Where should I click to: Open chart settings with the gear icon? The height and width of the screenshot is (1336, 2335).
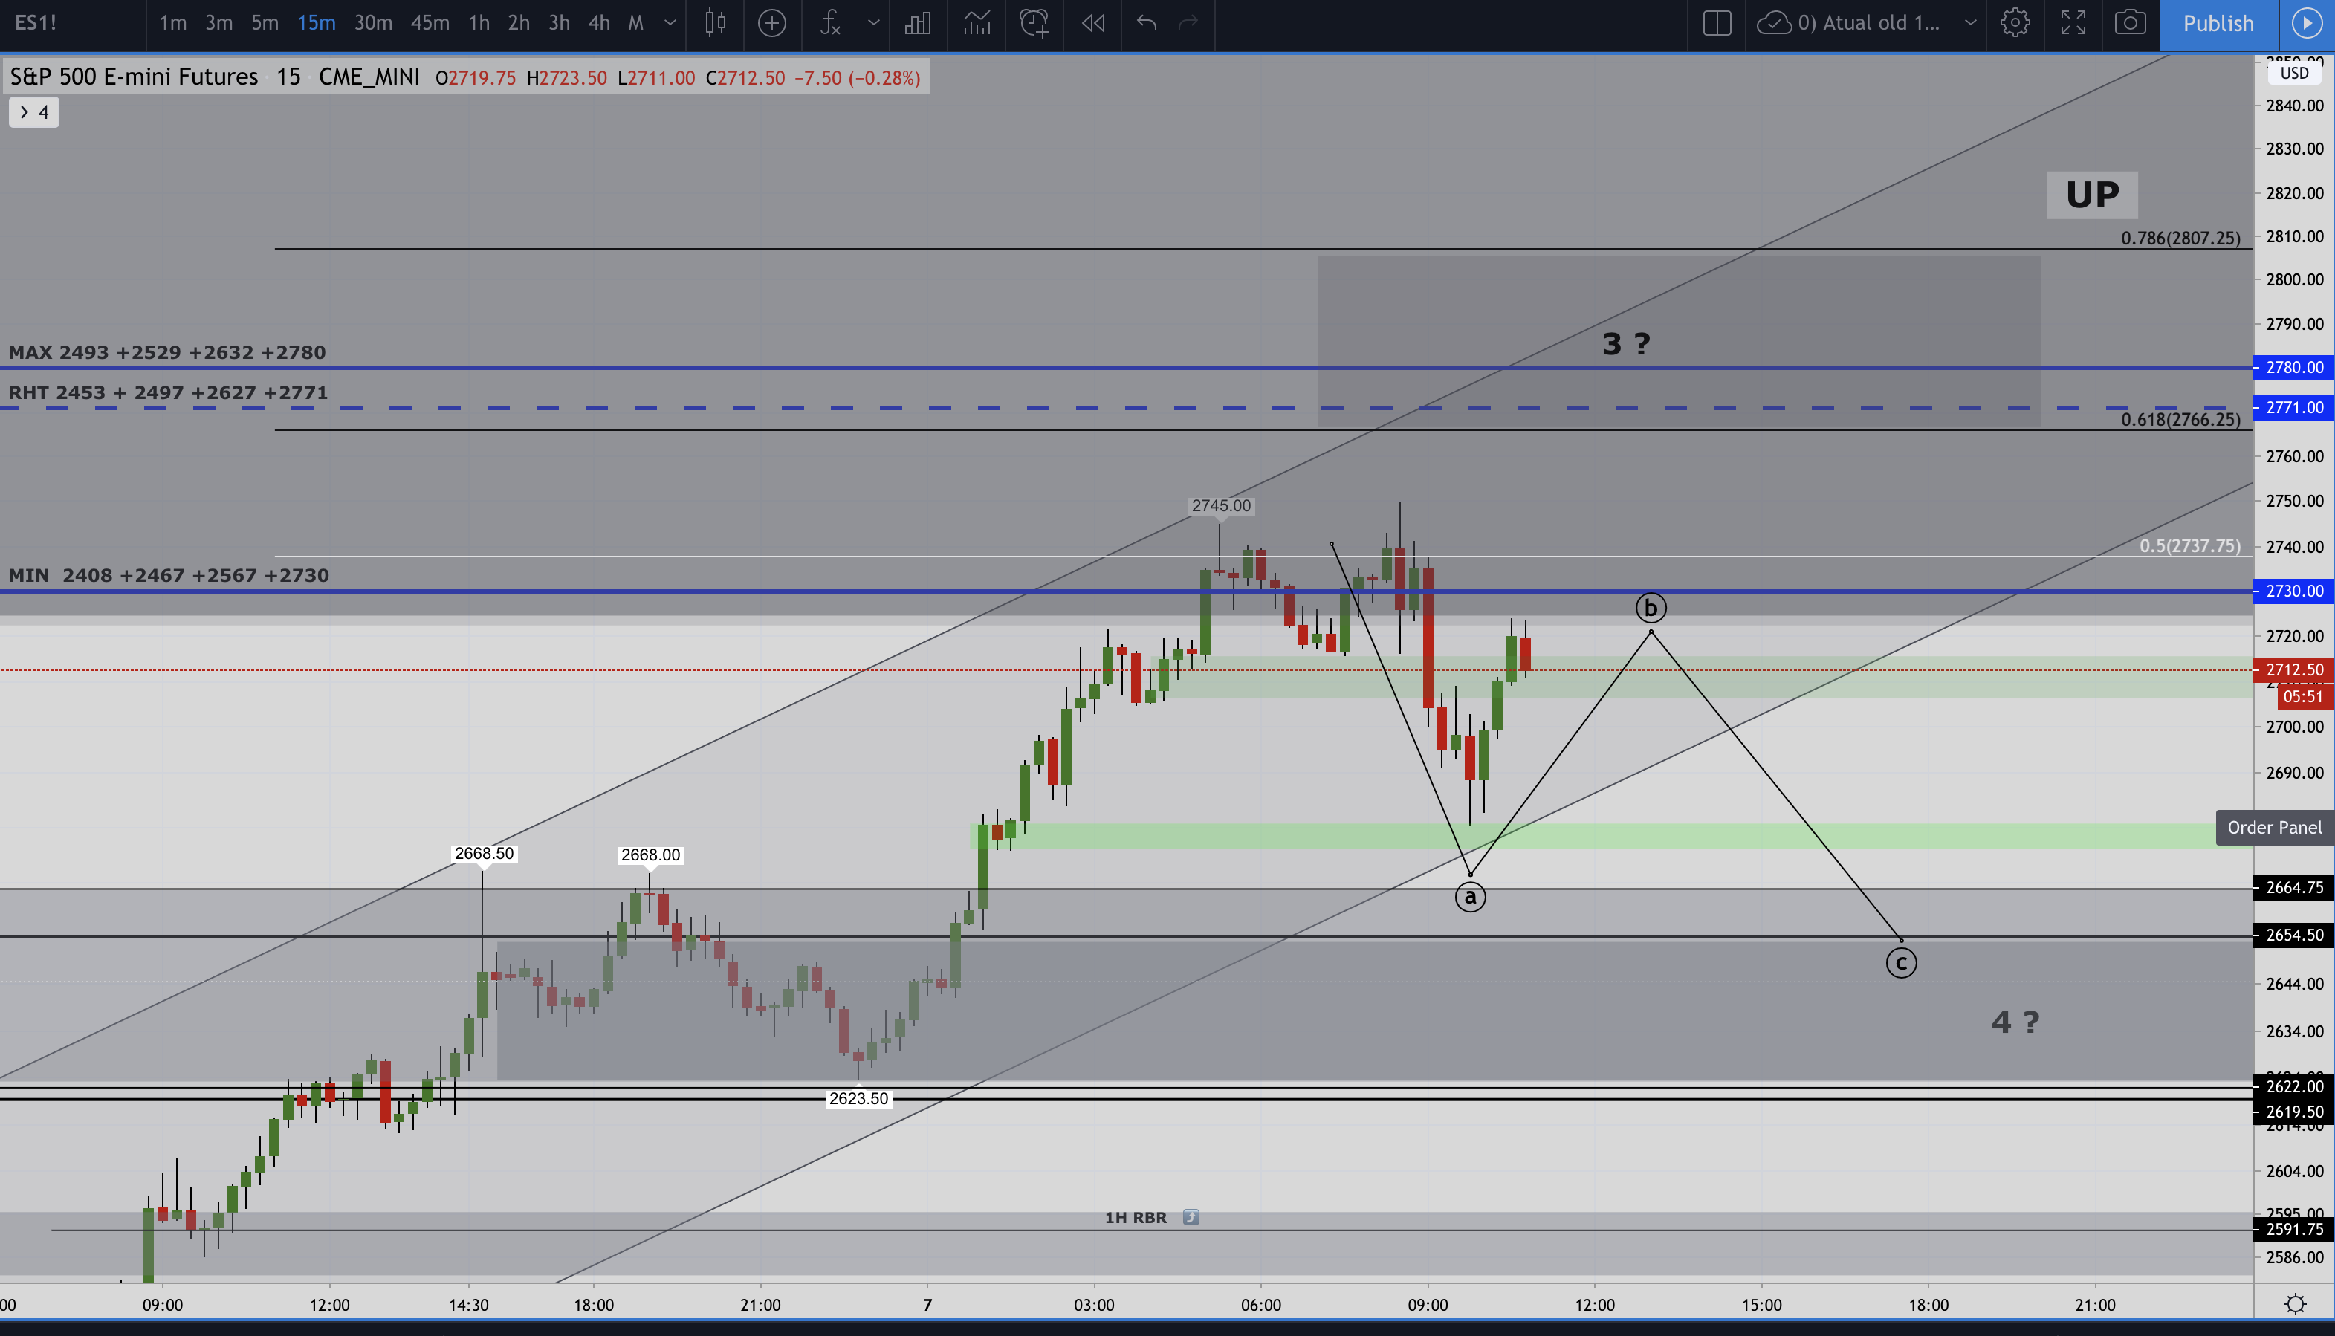pos(2015,23)
